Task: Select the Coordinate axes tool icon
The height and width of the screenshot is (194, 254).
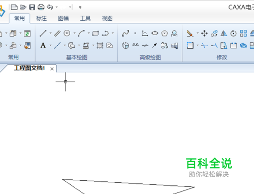Action: click(145, 33)
